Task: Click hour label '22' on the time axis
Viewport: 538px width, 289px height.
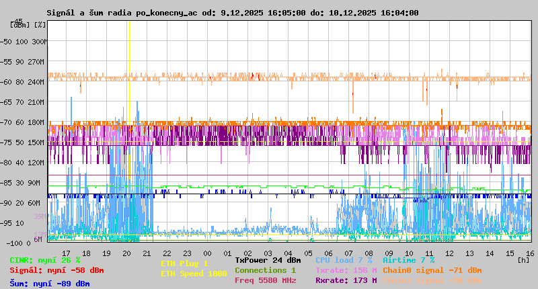Action: pyautogui.click(x=167, y=253)
